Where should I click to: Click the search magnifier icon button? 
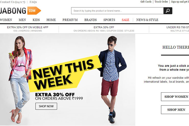tap(168, 11)
